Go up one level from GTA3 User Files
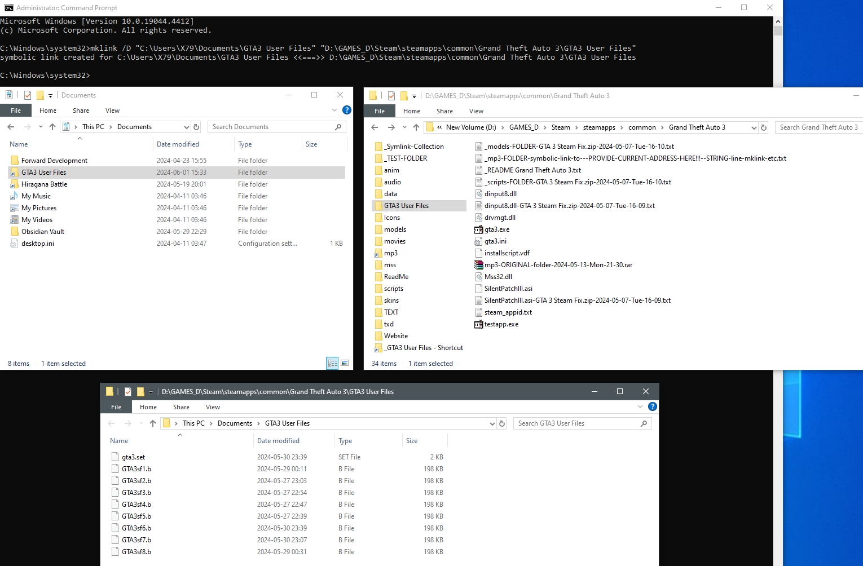The height and width of the screenshot is (566, 863). (153, 423)
